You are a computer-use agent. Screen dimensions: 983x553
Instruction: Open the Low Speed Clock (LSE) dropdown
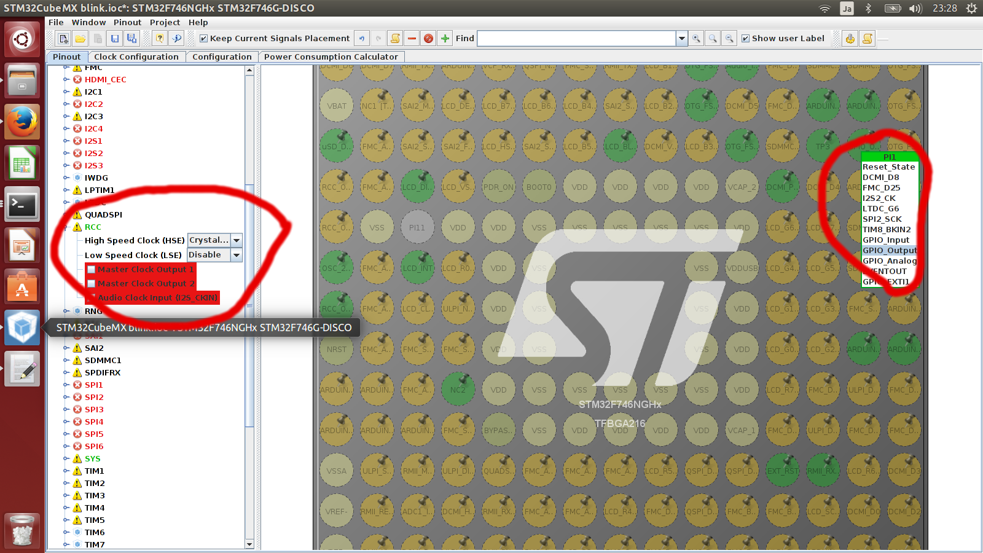click(x=237, y=255)
